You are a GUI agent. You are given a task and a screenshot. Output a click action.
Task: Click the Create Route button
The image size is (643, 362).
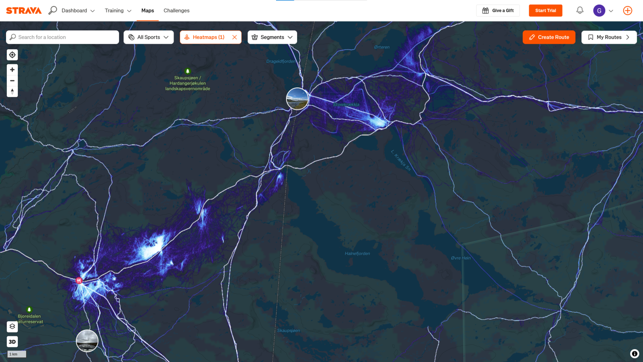click(548, 37)
